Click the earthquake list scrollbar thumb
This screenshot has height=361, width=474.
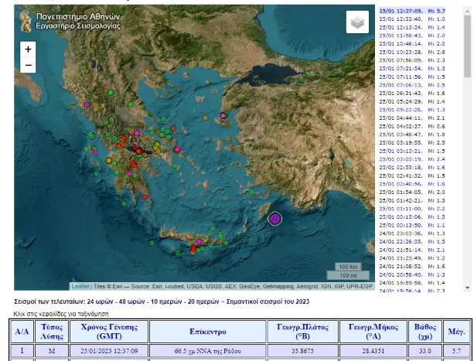pyautogui.click(x=467, y=46)
